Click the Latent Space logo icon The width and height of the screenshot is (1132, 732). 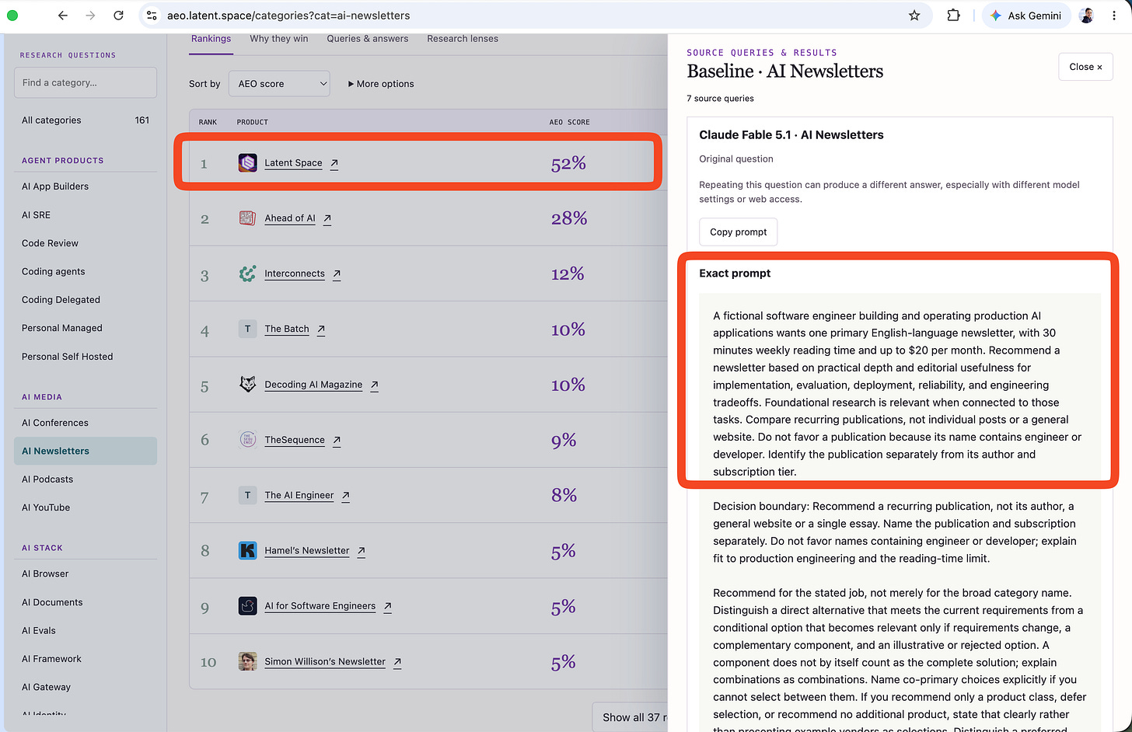[247, 163]
